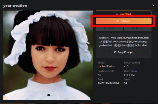The width and height of the screenshot is (158, 104).
Task: Click the Model label
Action: pos(101,62)
